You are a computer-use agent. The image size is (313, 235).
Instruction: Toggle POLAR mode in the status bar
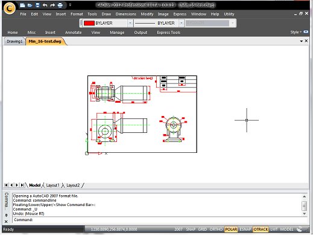(x=231, y=230)
